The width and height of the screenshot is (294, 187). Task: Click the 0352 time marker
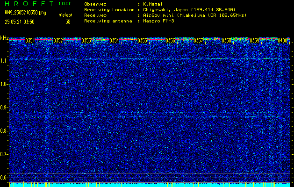[58, 41]
